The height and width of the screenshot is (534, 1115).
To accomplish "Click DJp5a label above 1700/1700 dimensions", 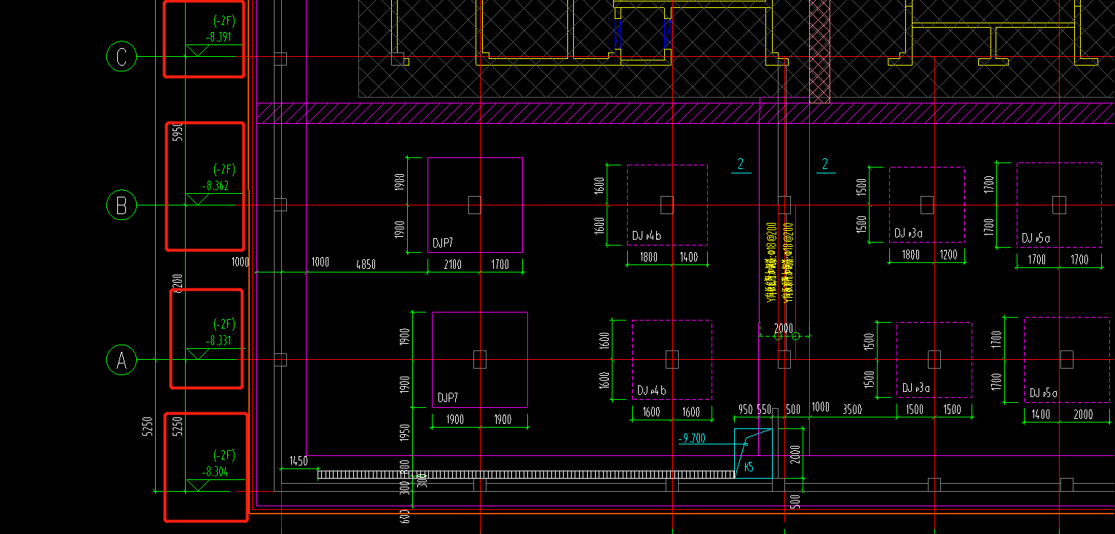I will (x=1036, y=238).
